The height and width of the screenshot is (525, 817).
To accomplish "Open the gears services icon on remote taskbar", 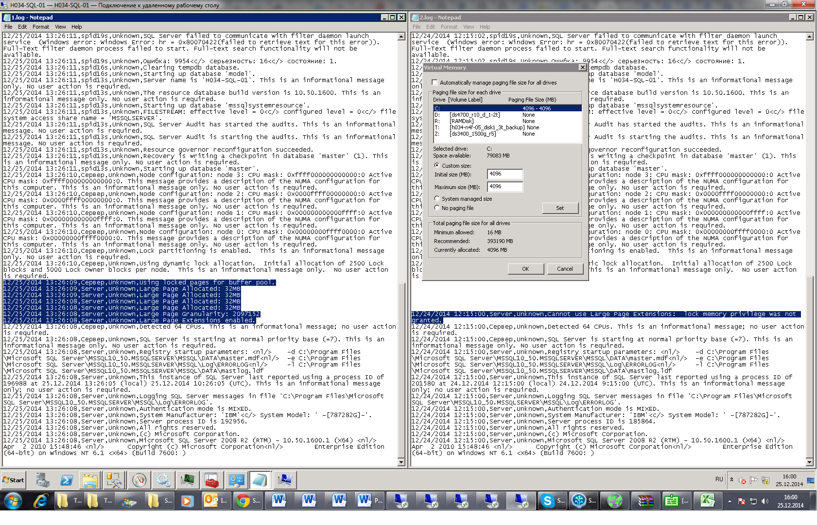I will (163, 480).
